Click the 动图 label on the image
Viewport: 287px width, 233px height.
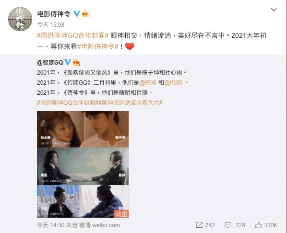pos(121,214)
